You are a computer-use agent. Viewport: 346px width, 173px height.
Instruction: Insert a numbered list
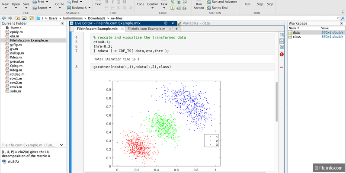pos(112,8)
